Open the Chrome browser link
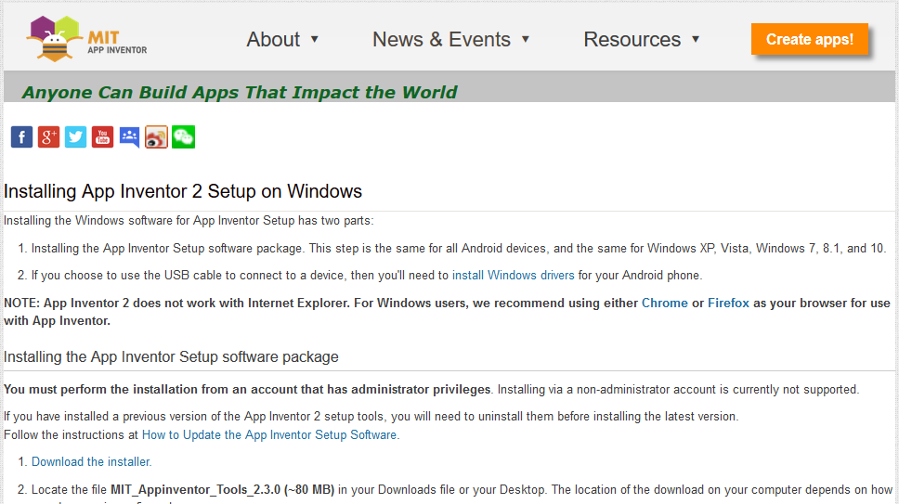Screen dimensions: 899x504 tap(664, 304)
